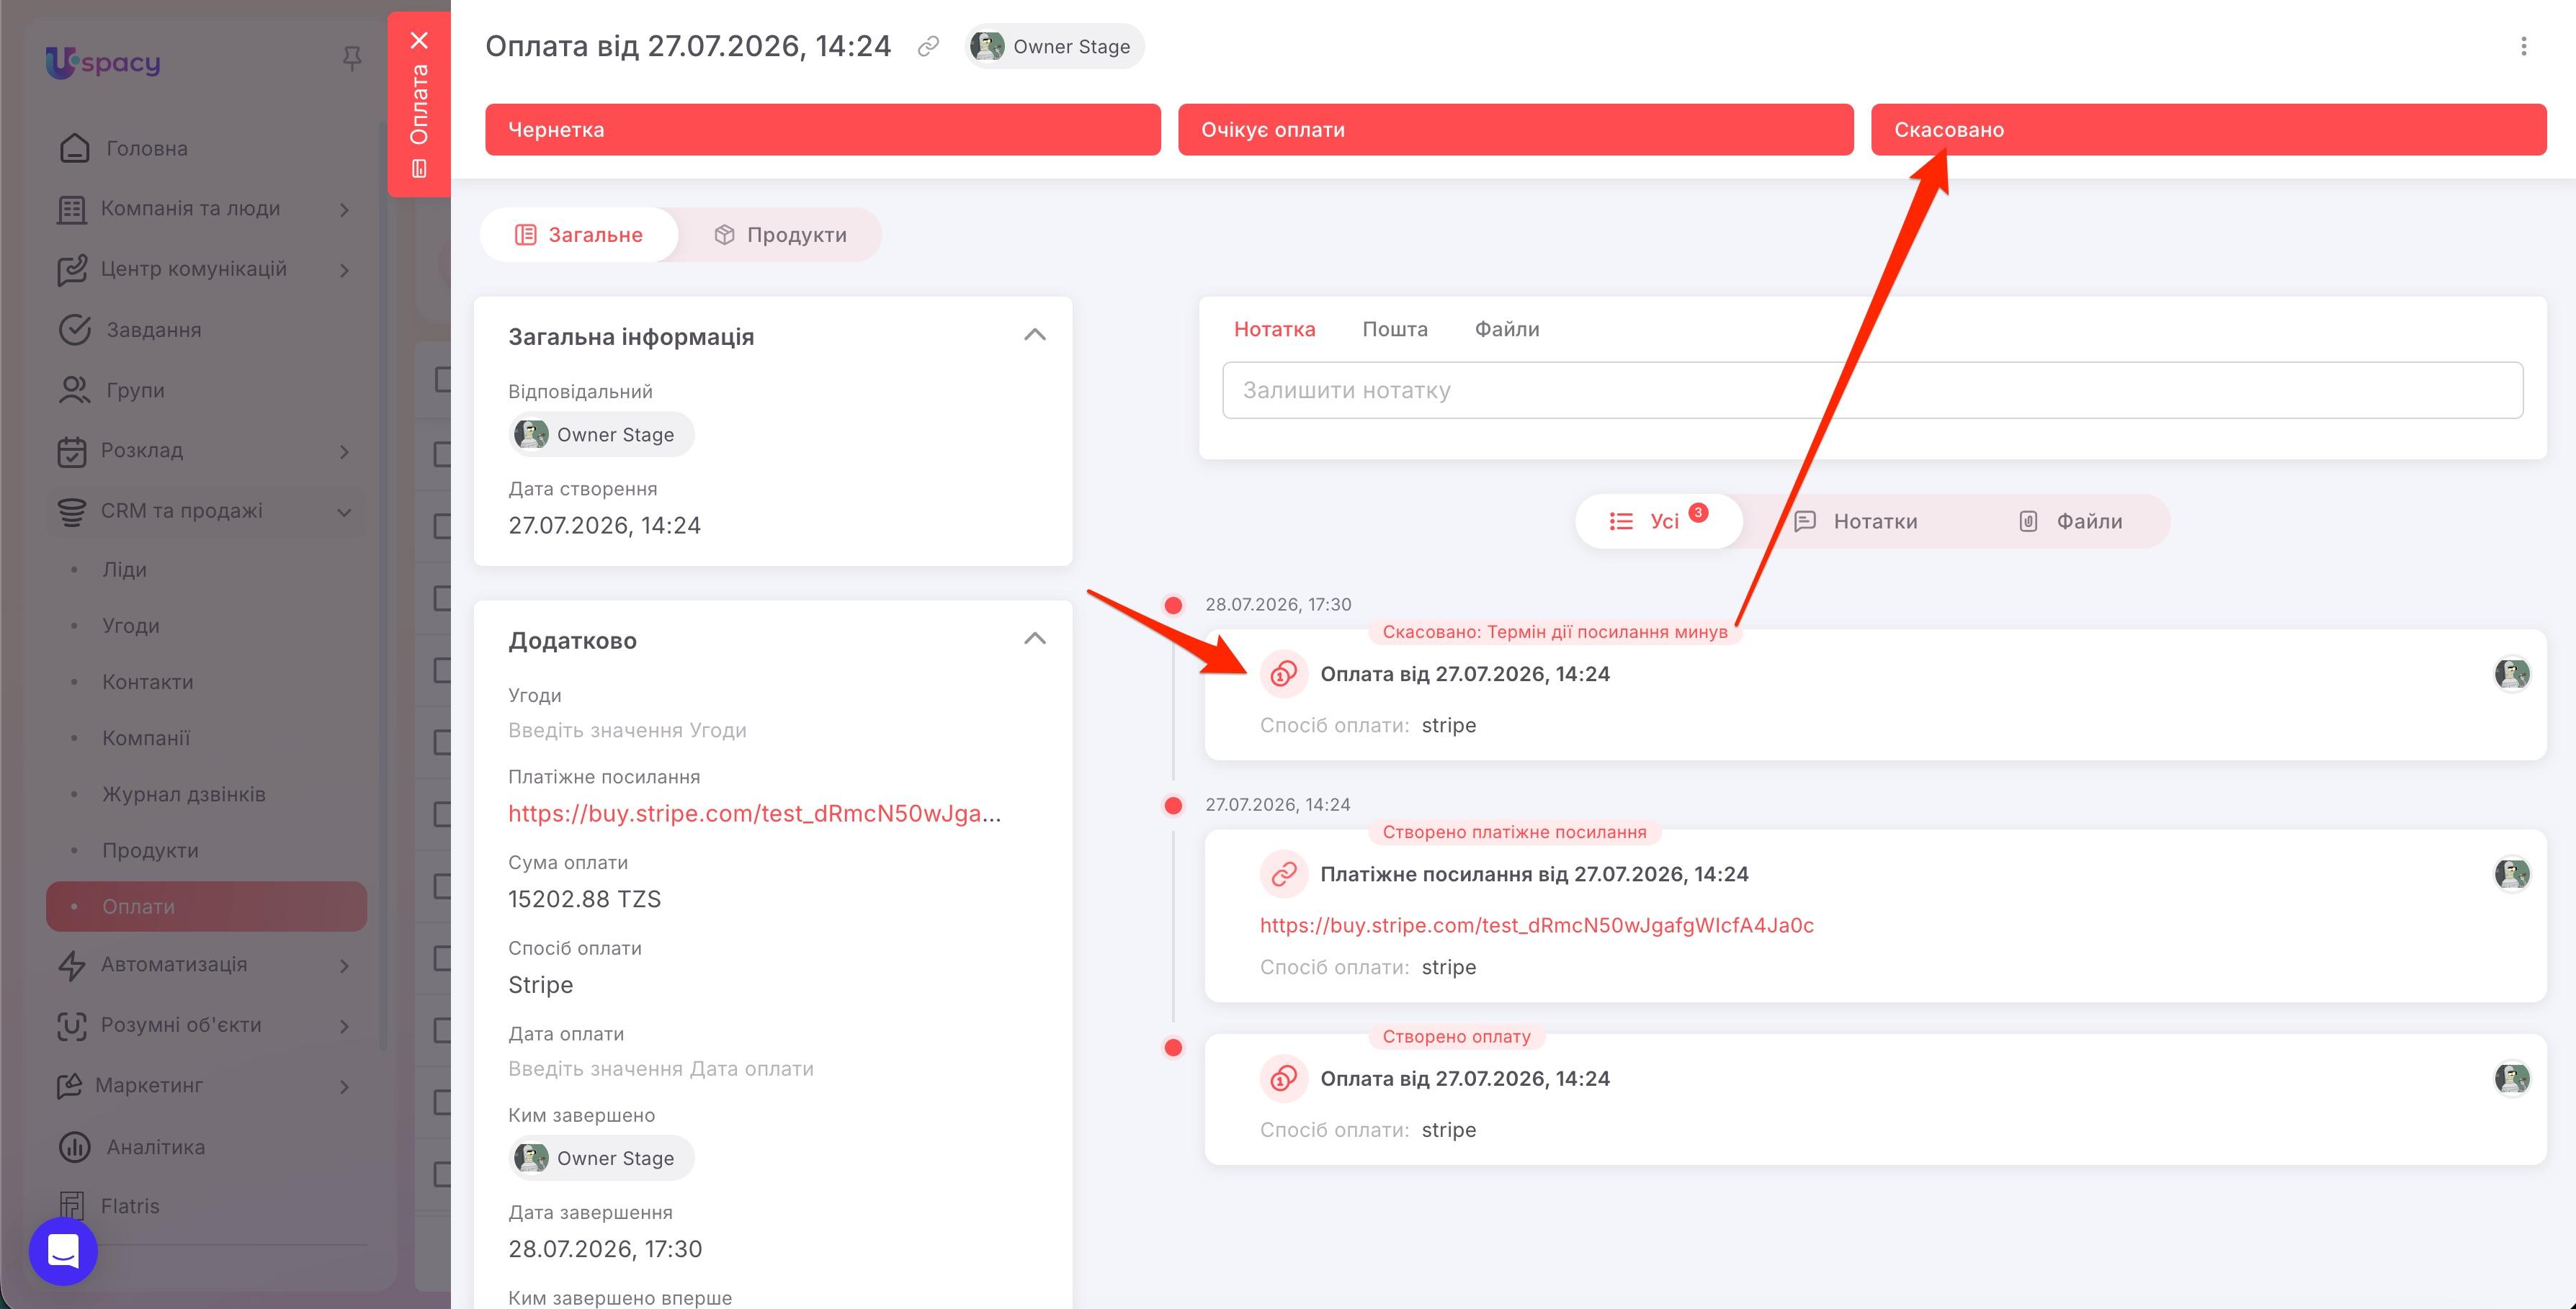Open the three-dot more options menu
The width and height of the screenshot is (2576, 1309).
tap(2523, 46)
